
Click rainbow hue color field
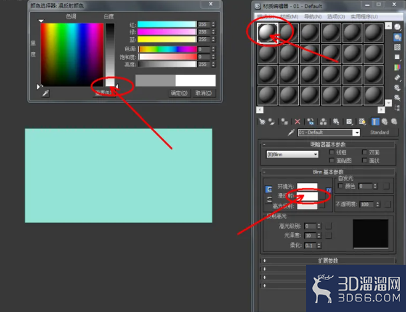(72, 55)
